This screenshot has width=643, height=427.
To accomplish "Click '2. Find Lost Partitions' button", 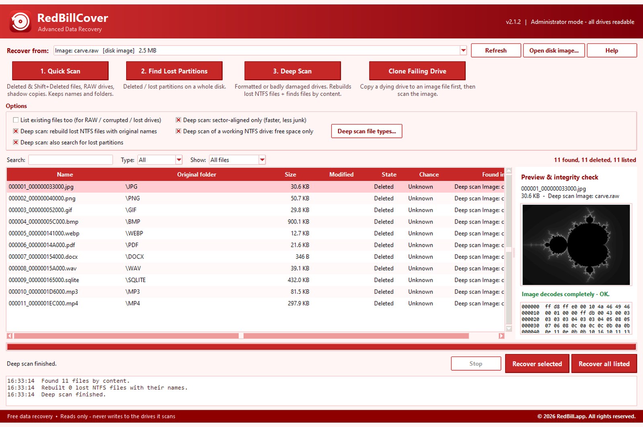I will click(174, 71).
